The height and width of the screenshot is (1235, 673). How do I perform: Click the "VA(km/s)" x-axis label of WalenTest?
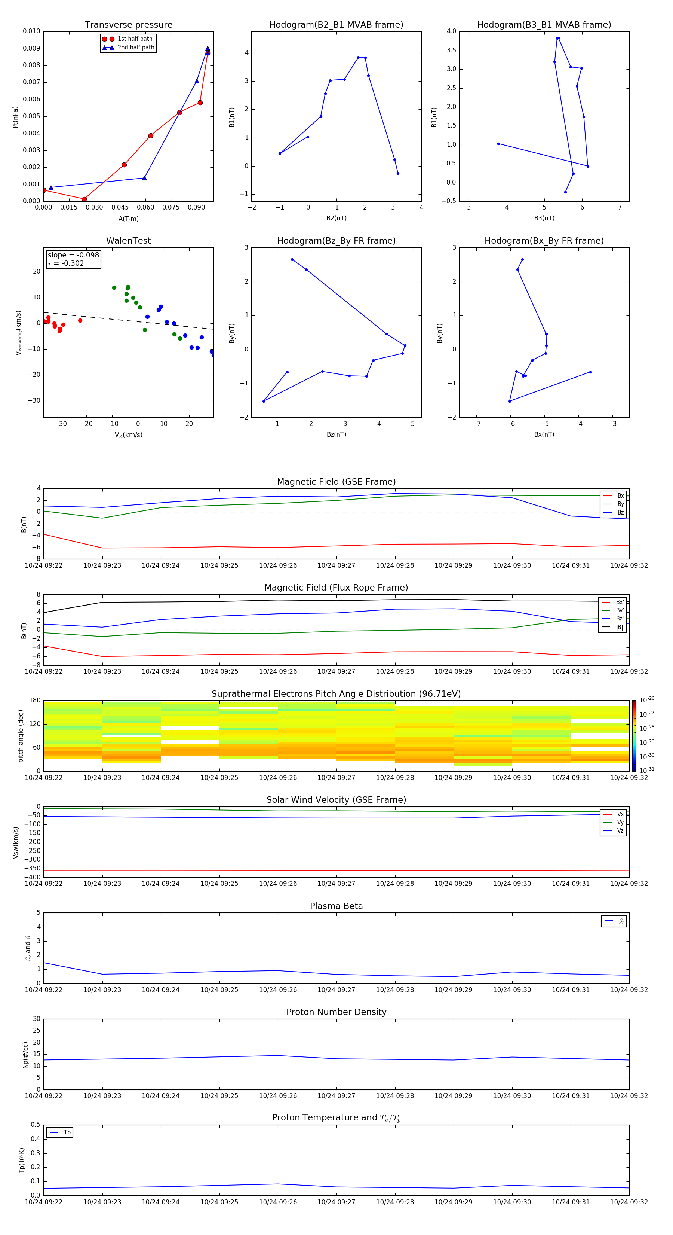coord(128,435)
